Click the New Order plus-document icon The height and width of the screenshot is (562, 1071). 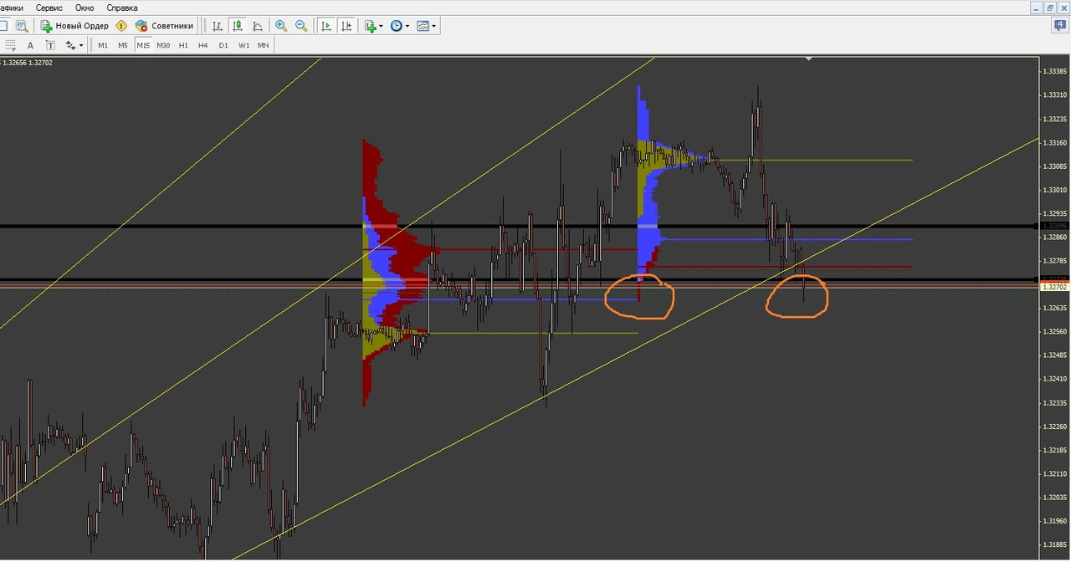click(x=47, y=26)
